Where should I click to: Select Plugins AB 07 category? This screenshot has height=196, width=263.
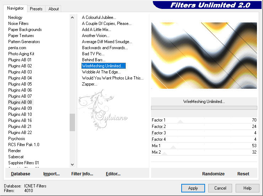click(20, 96)
